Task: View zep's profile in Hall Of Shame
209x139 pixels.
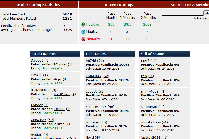Action: click(144, 76)
